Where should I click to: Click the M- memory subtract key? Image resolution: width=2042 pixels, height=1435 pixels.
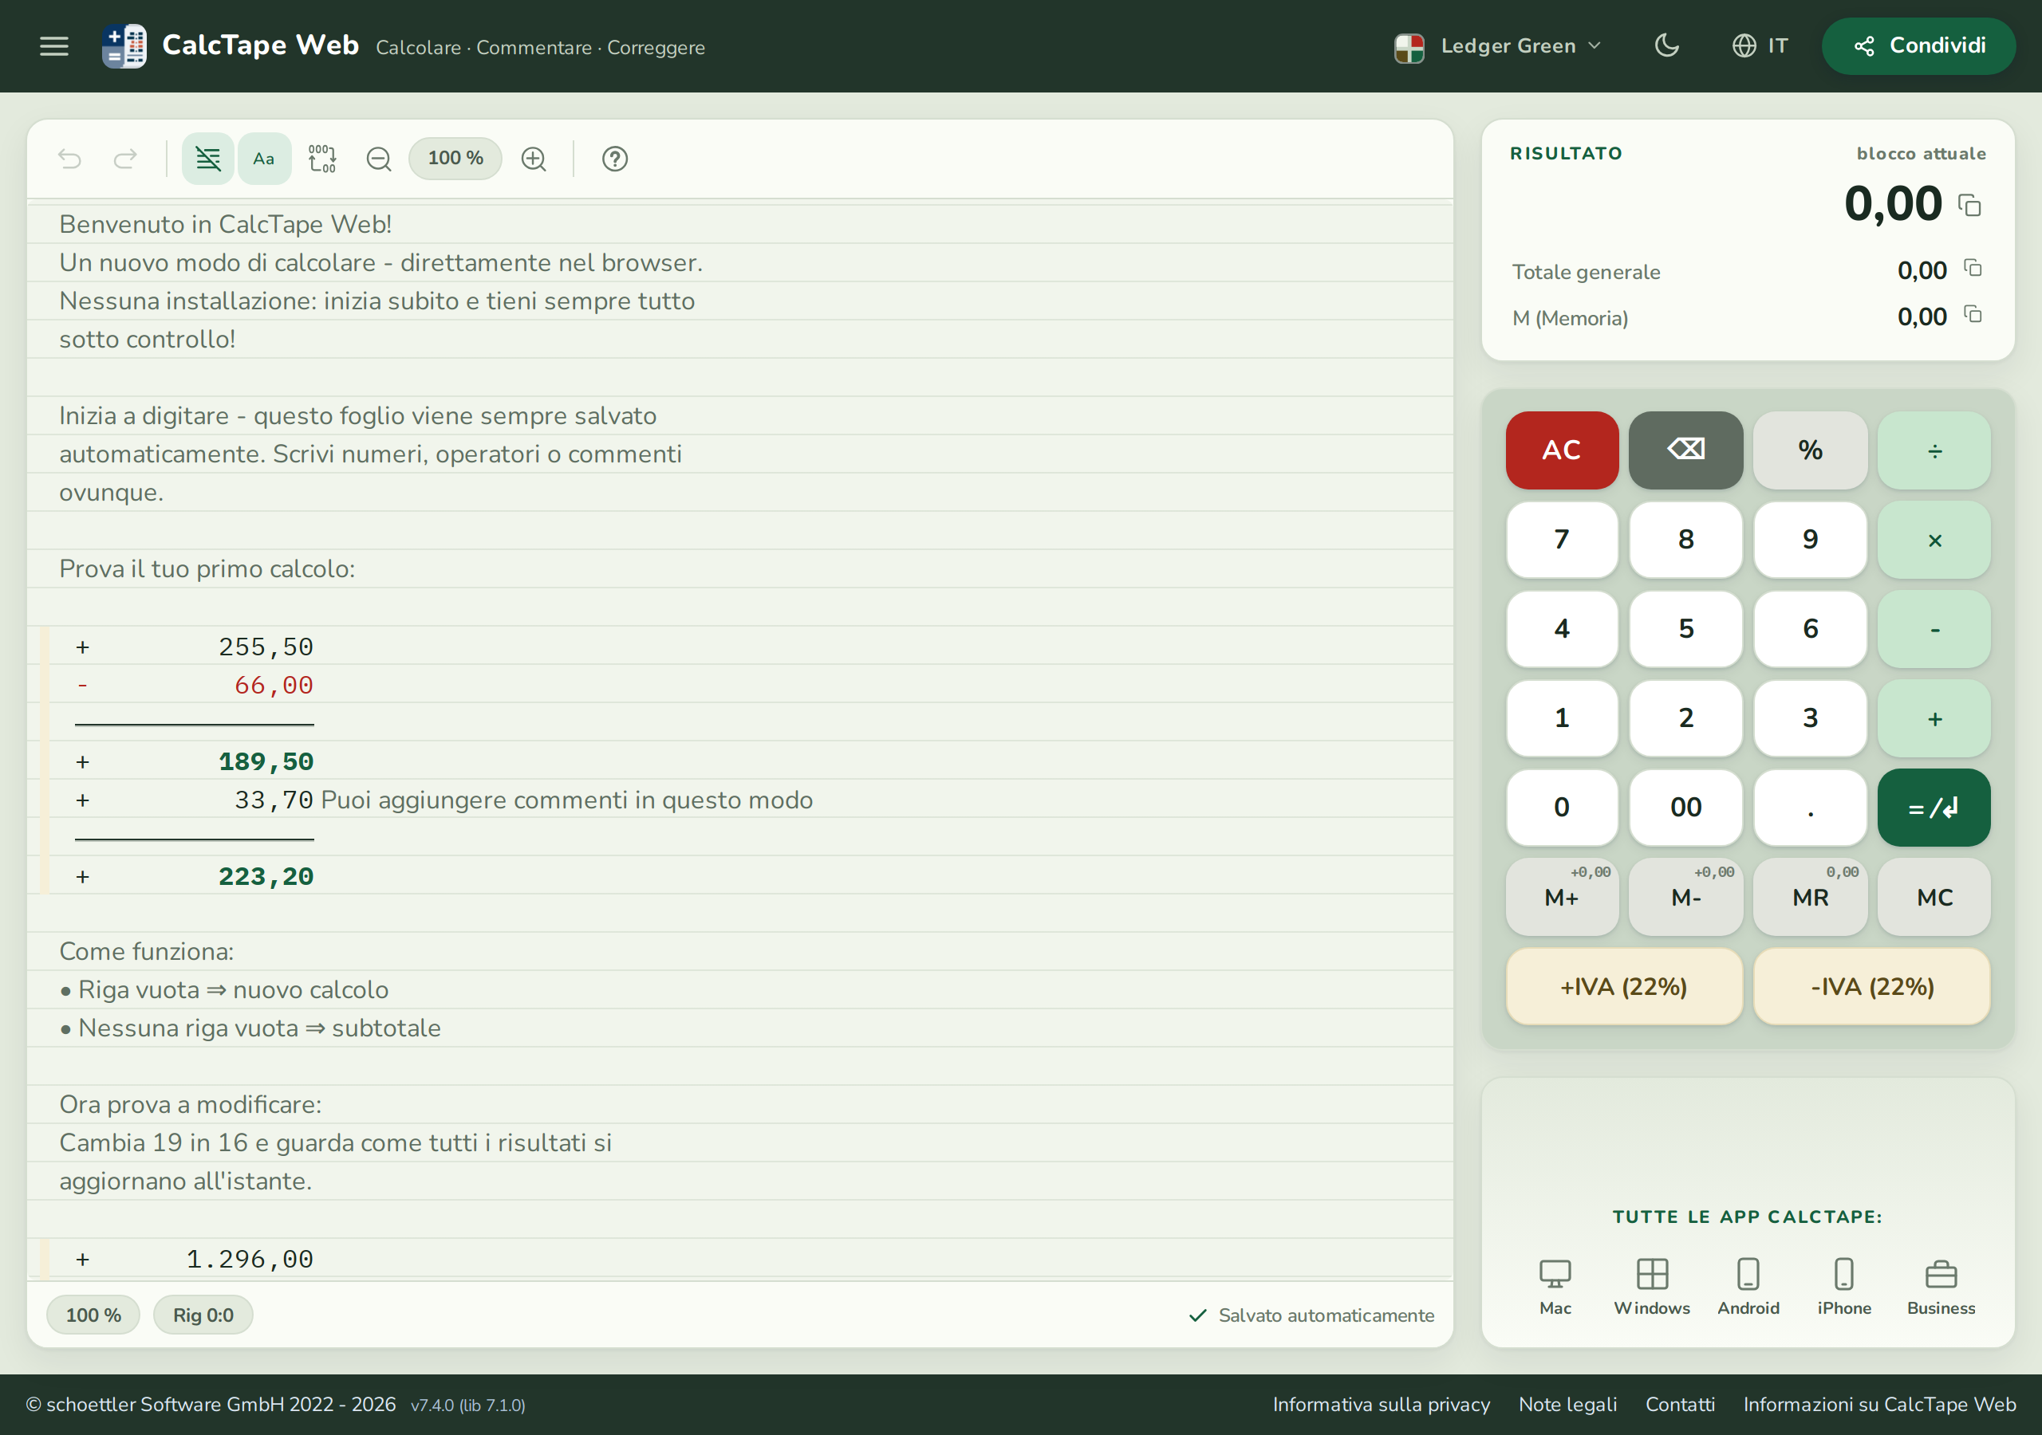coord(1685,897)
